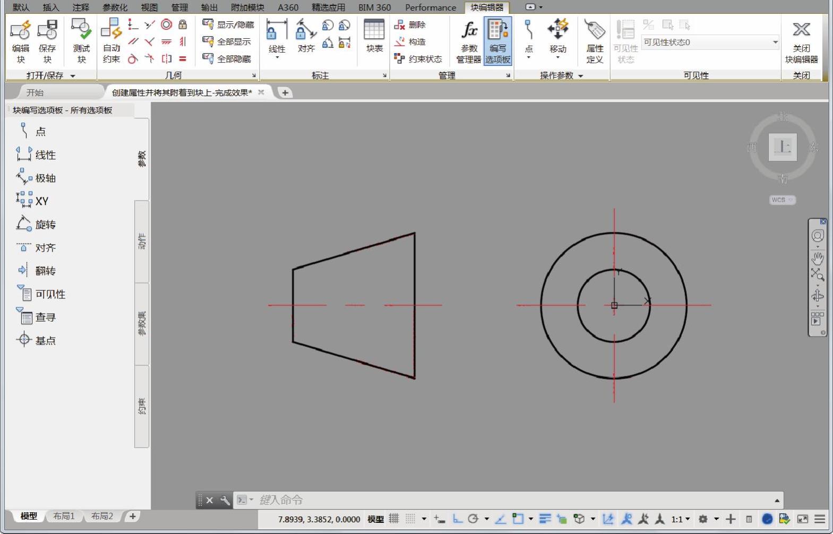Switch to the 插入 ribbon tab
The image size is (833, 534).
(x=51, y=7)
